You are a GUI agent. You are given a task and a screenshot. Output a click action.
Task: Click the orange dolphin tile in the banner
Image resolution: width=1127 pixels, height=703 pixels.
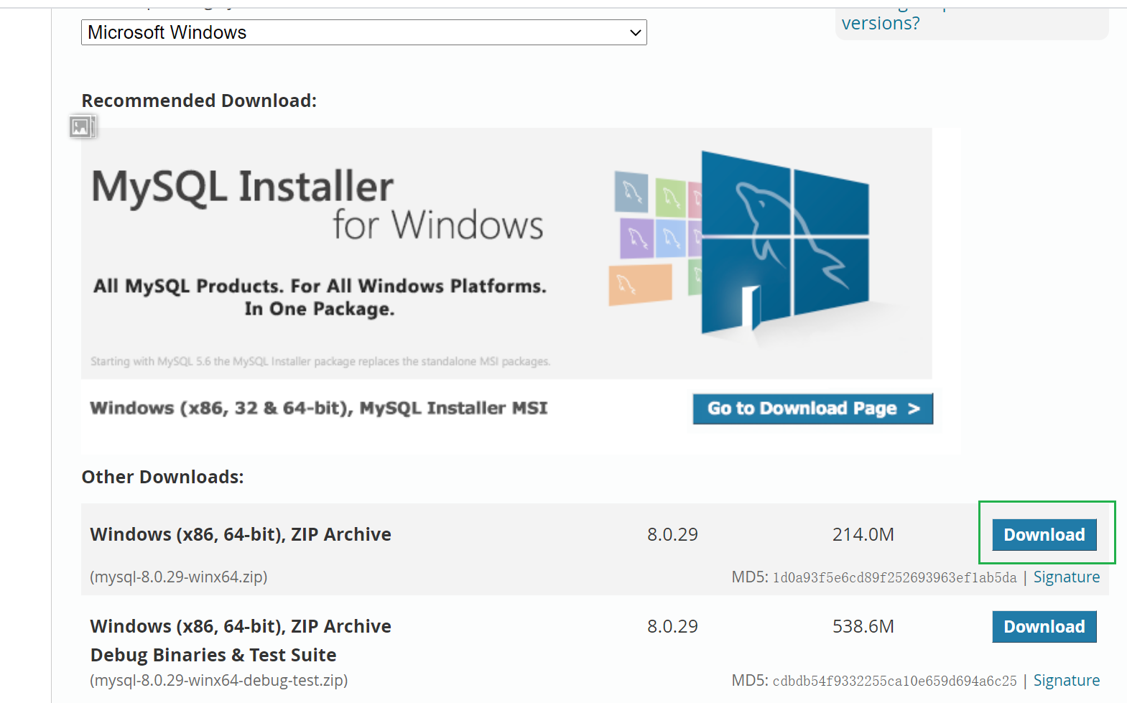click(639, 284)
